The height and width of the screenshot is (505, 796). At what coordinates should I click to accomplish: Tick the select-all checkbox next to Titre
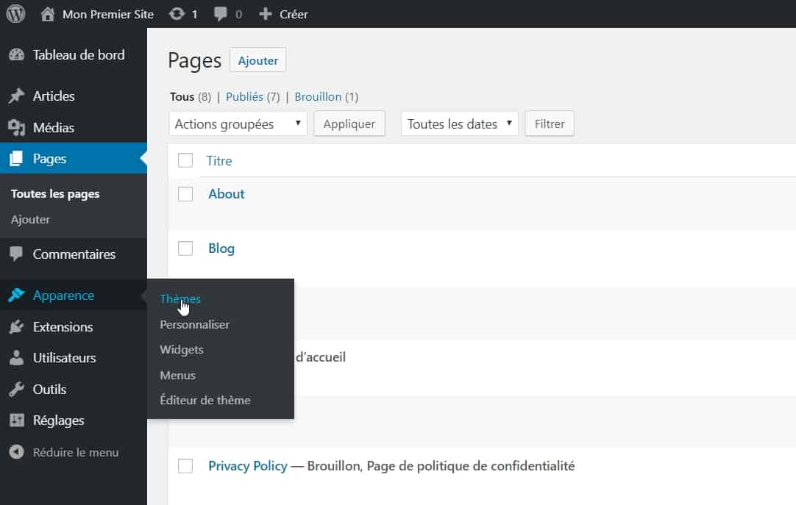[x=185, y=160]
